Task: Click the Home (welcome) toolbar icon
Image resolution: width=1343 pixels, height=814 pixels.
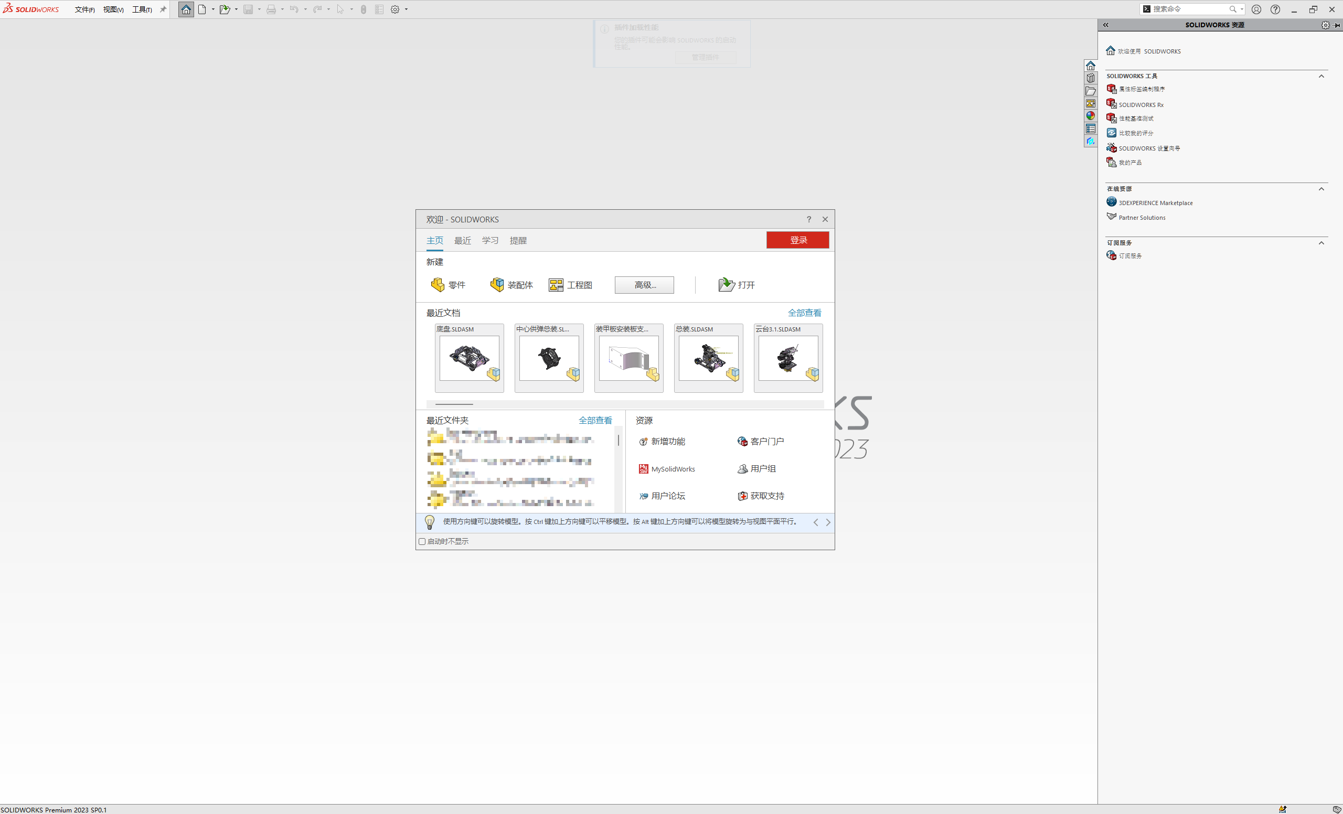Action: [x=186, y=9]
